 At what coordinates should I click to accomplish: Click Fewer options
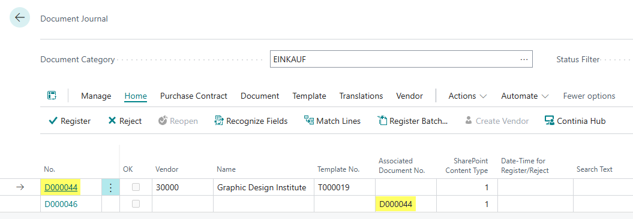tap(589, 96)
